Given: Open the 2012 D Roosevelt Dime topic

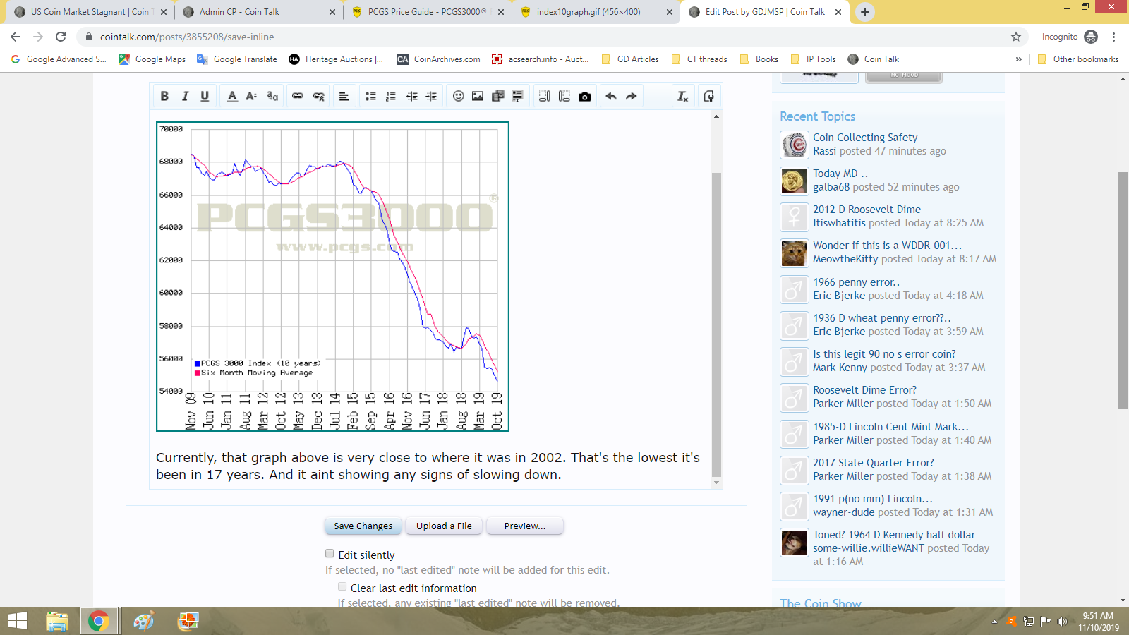Looking at the screenshot, I should click(x=867, y=210).
